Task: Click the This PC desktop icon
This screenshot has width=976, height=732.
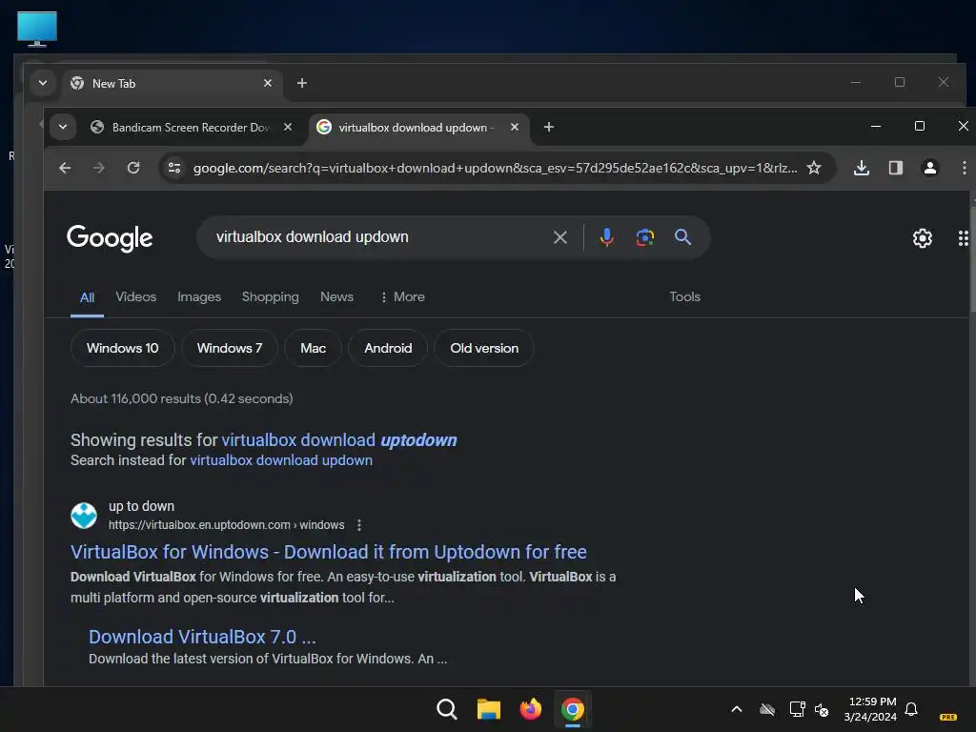Action: 37,29
